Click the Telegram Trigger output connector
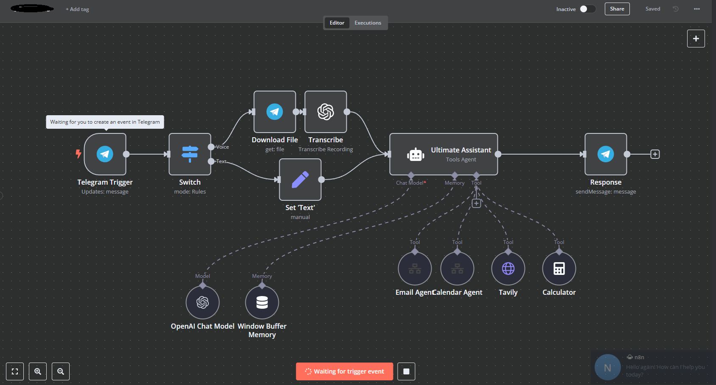Screen dimensions: 716x385 tap(126, 154)
